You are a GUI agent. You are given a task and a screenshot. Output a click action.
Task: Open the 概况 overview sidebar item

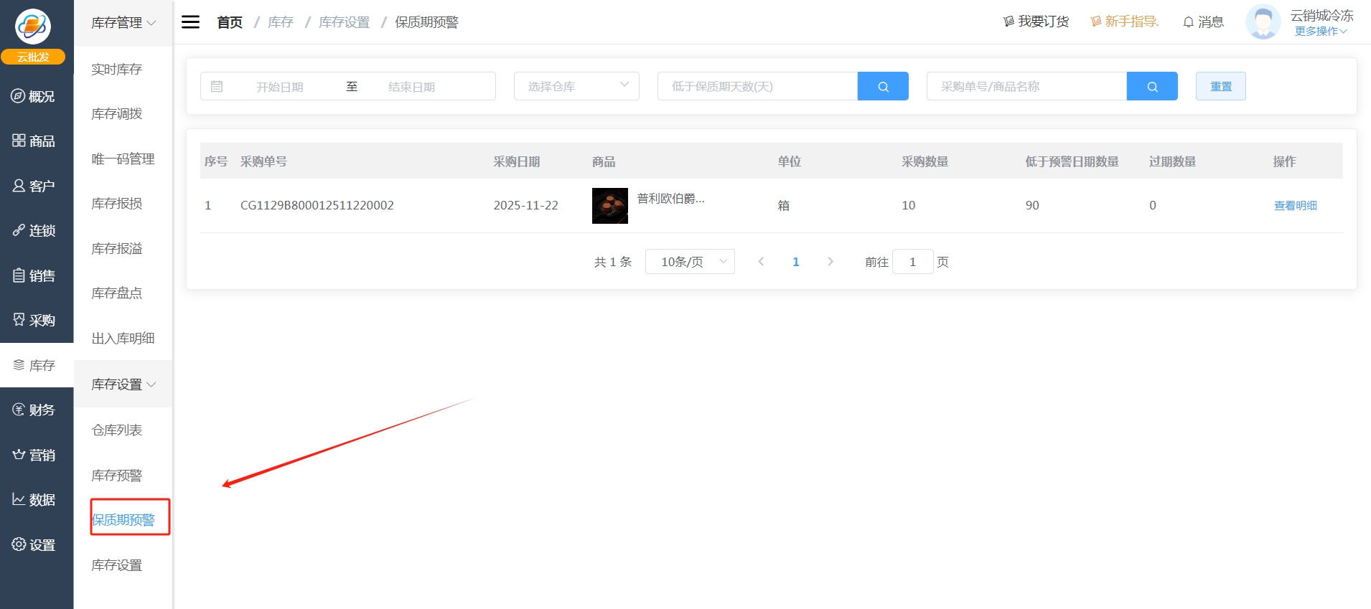33,96
